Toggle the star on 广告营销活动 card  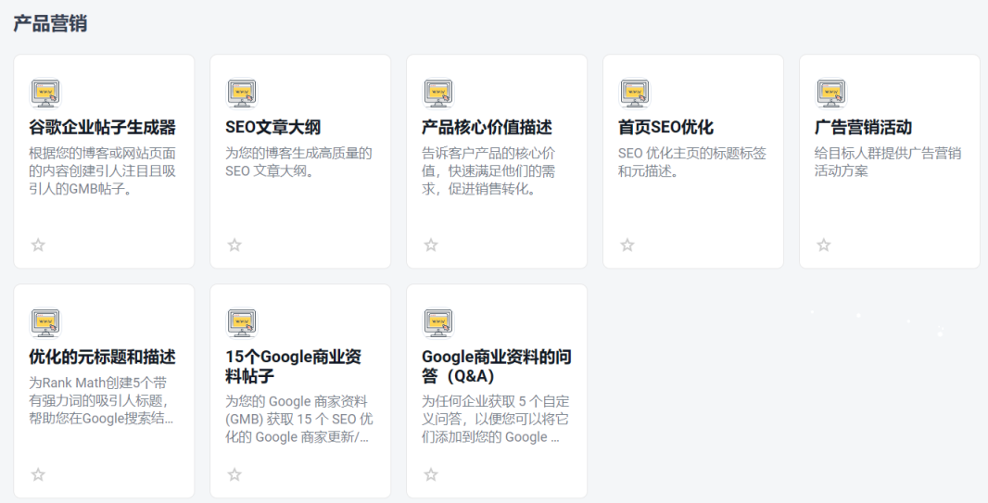click(x=824, y=245)
